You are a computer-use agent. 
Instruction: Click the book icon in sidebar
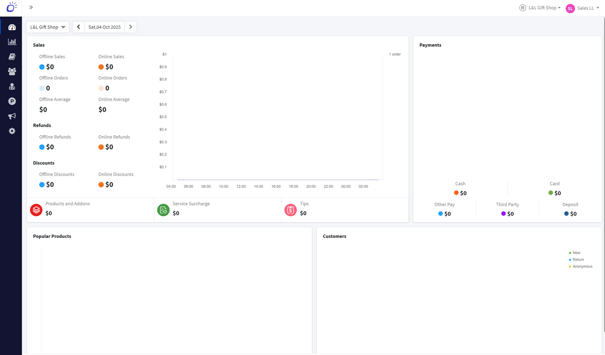[x=12, y=57]
